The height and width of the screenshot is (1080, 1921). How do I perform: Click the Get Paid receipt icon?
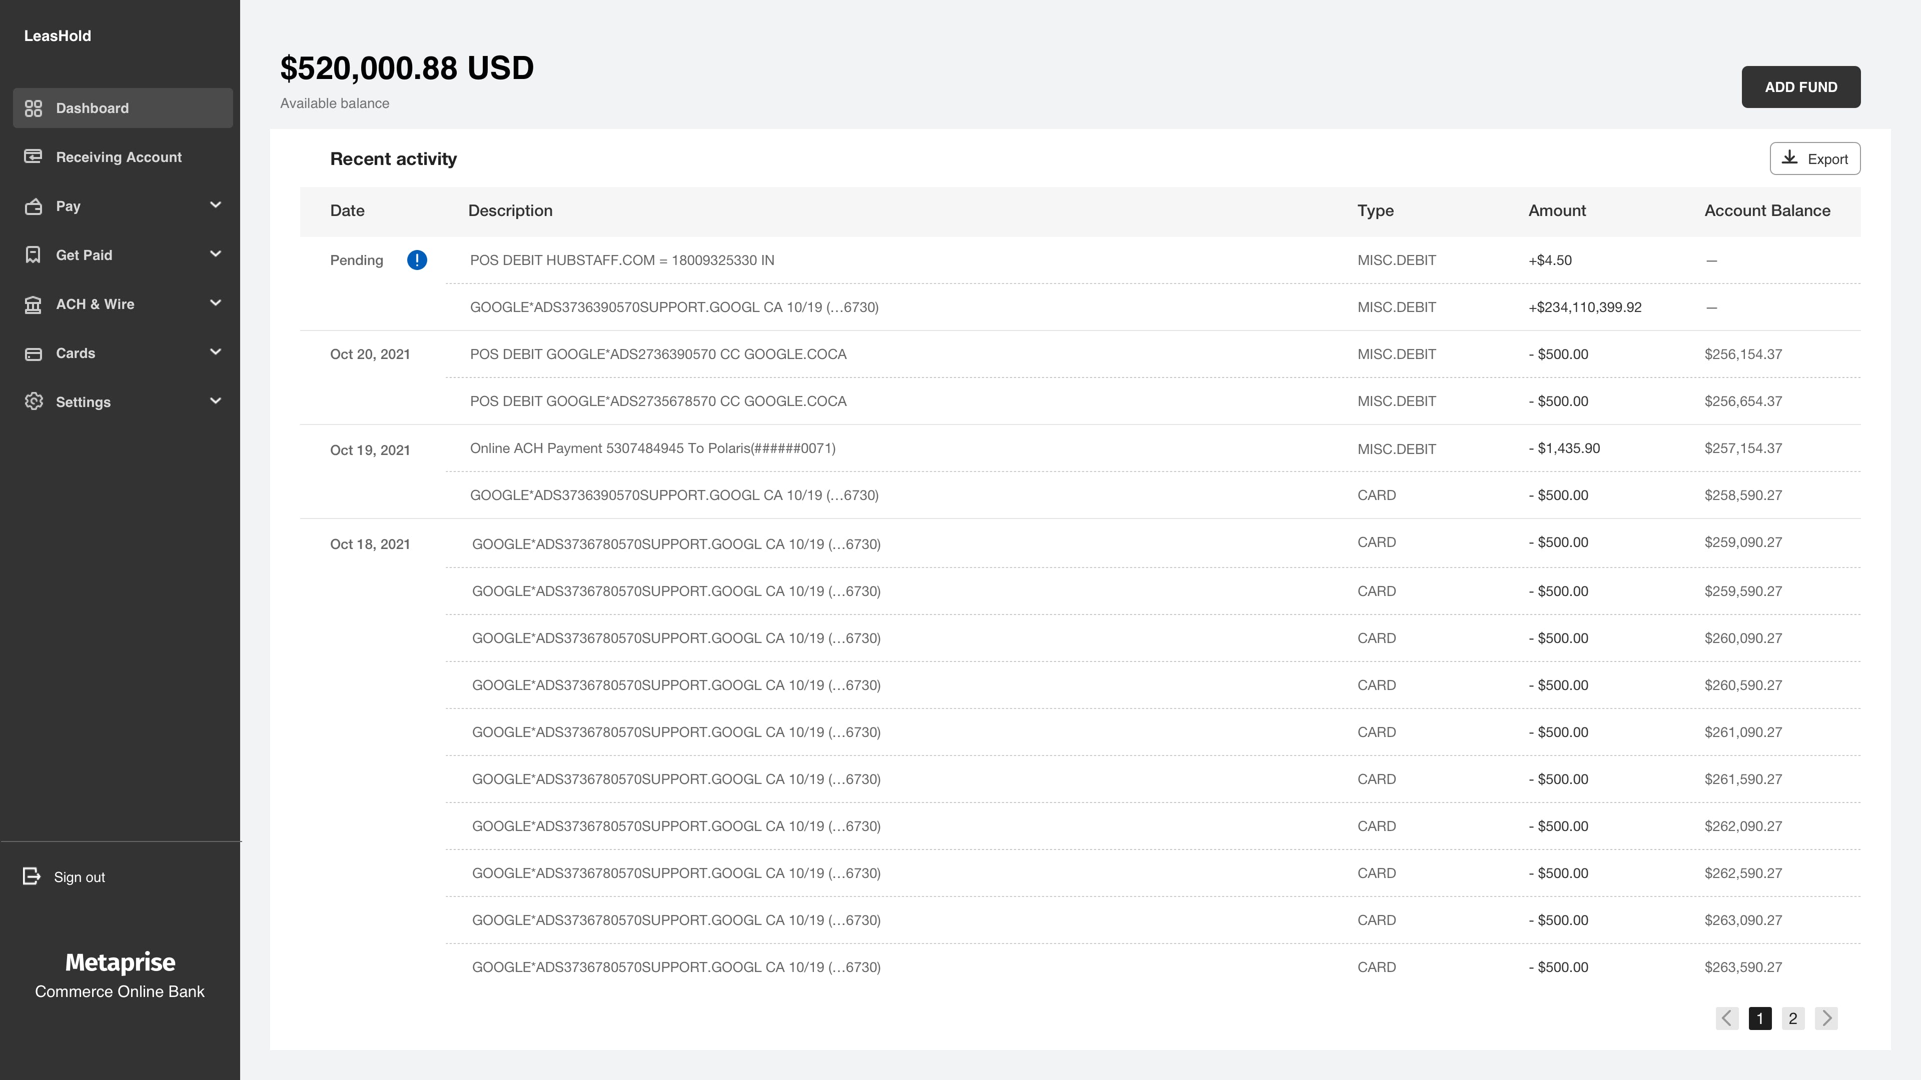[x=34, y=255]
